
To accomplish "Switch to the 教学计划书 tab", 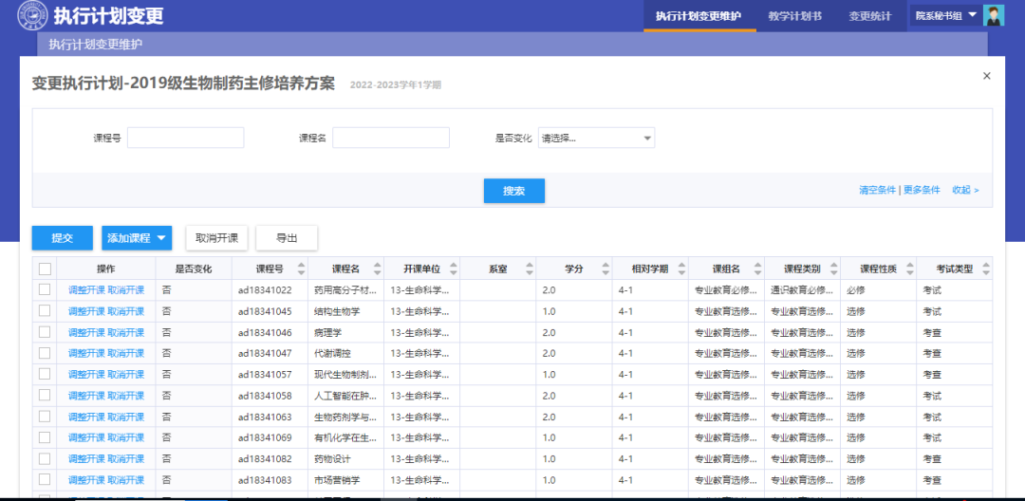I will click(x=795, y=16).
